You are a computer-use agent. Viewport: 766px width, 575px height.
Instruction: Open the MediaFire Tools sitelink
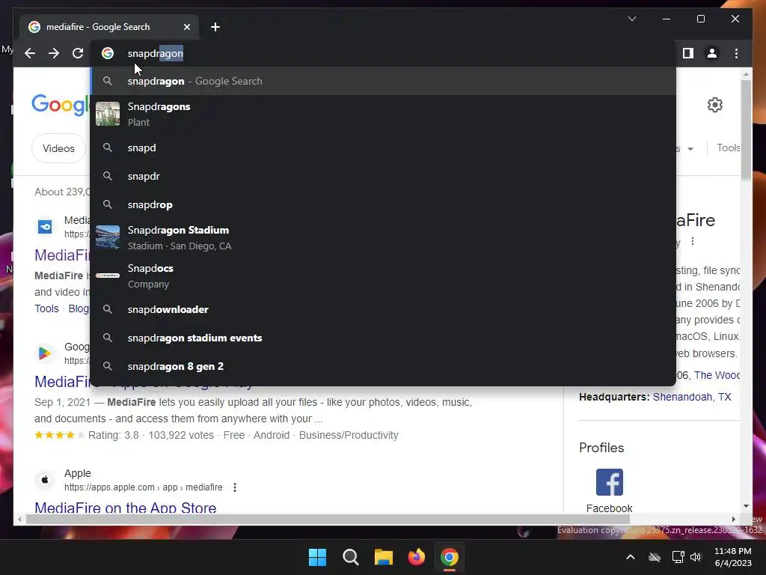[x=46, y=308]
